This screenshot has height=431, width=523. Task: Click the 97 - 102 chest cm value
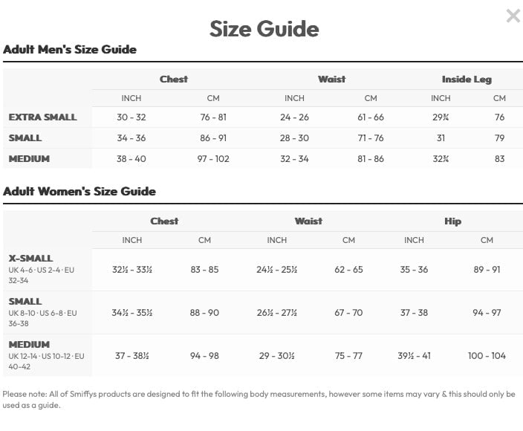coord(213,159)
